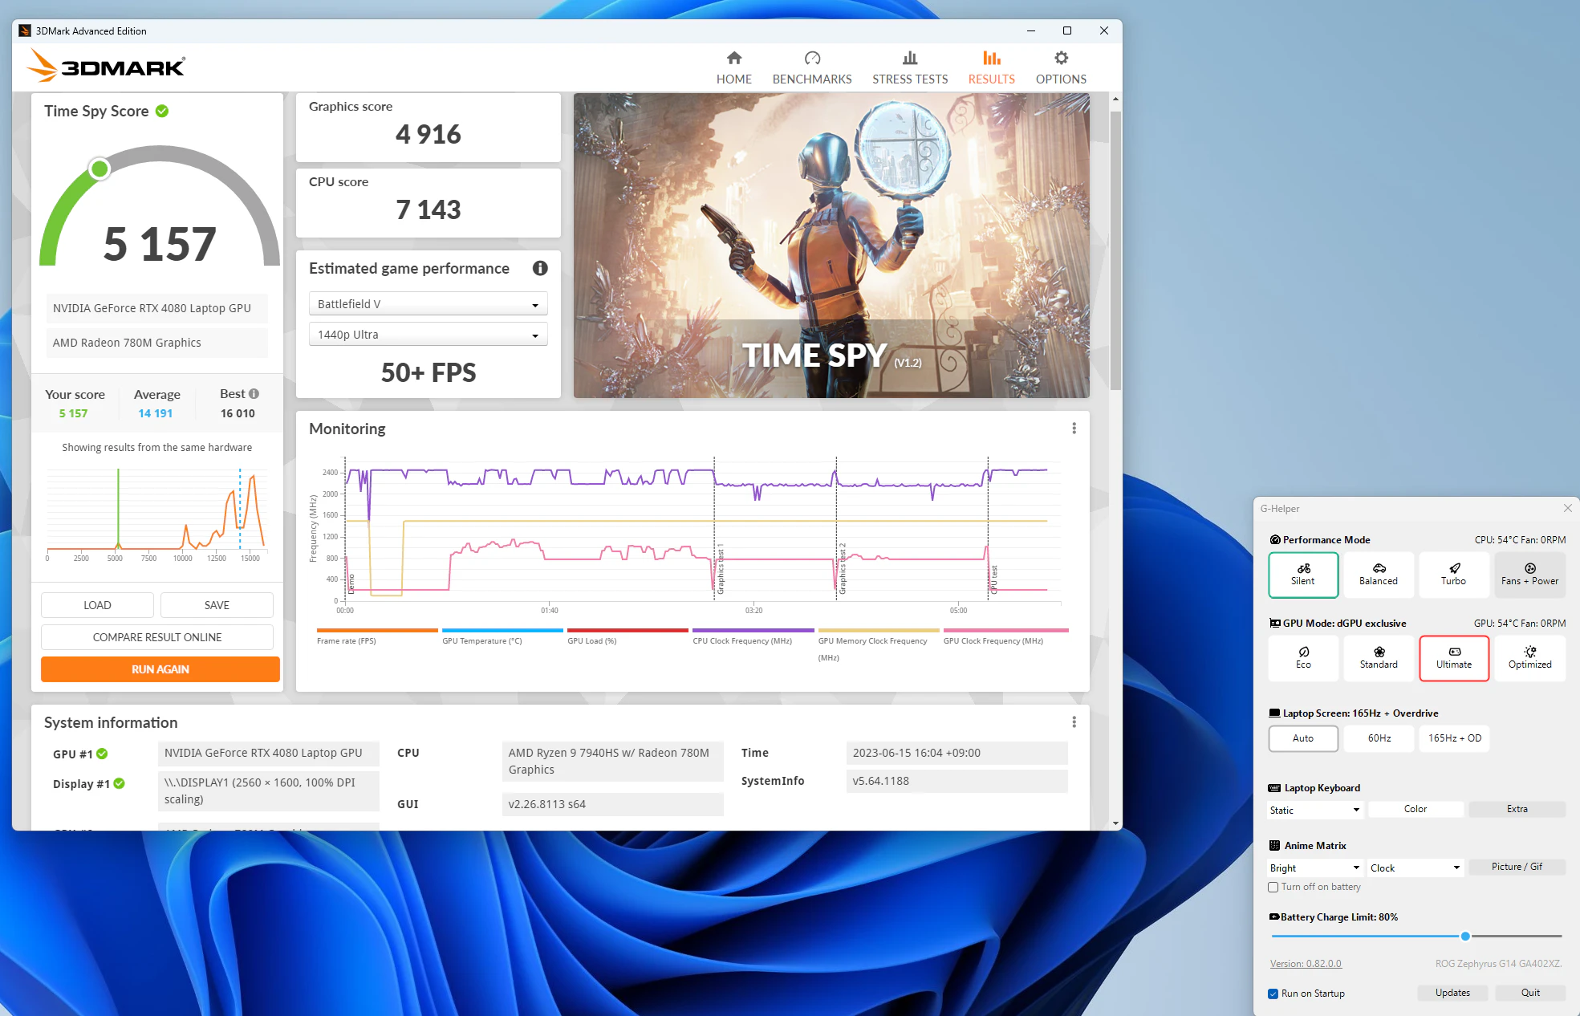Open Fans + Power settings in G-Helper
Screen dimensions: 1580x1016
coord(1529,575)
